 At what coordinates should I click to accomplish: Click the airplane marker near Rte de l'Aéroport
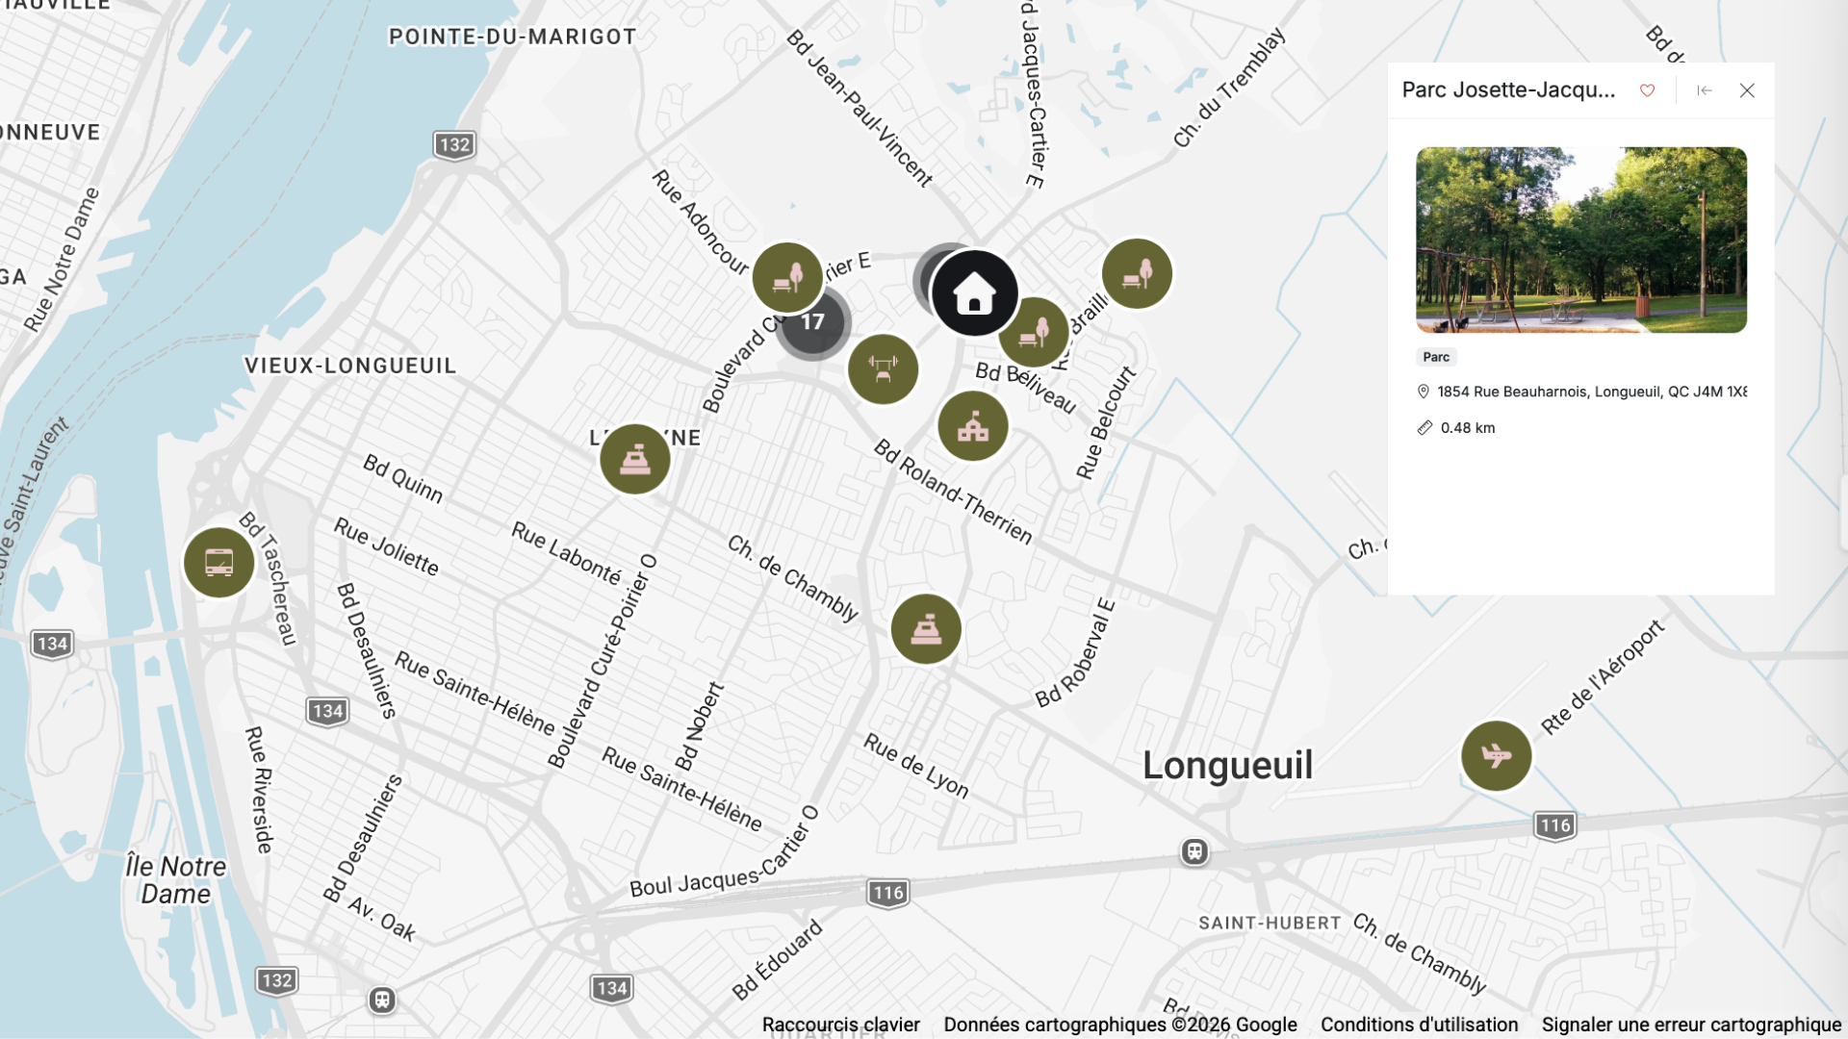coord(1496,756)
